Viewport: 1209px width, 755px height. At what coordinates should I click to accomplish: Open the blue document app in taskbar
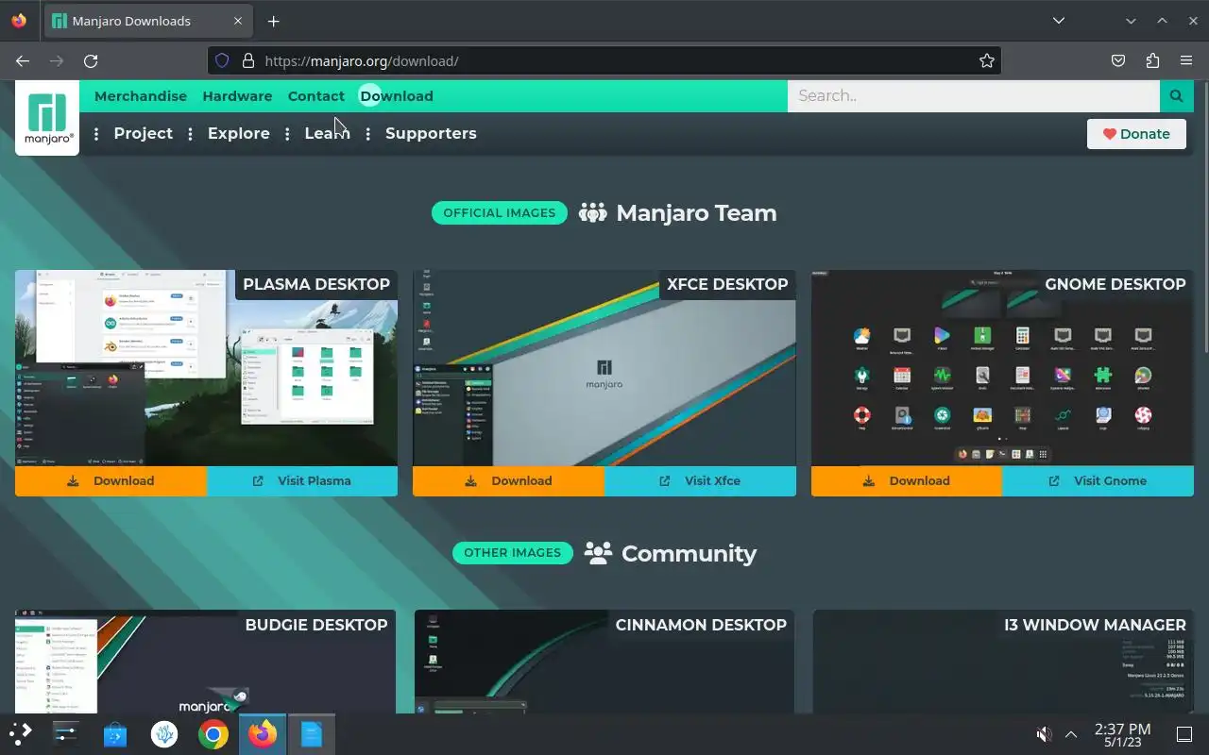pyautogui.click(x=312, y=734)
